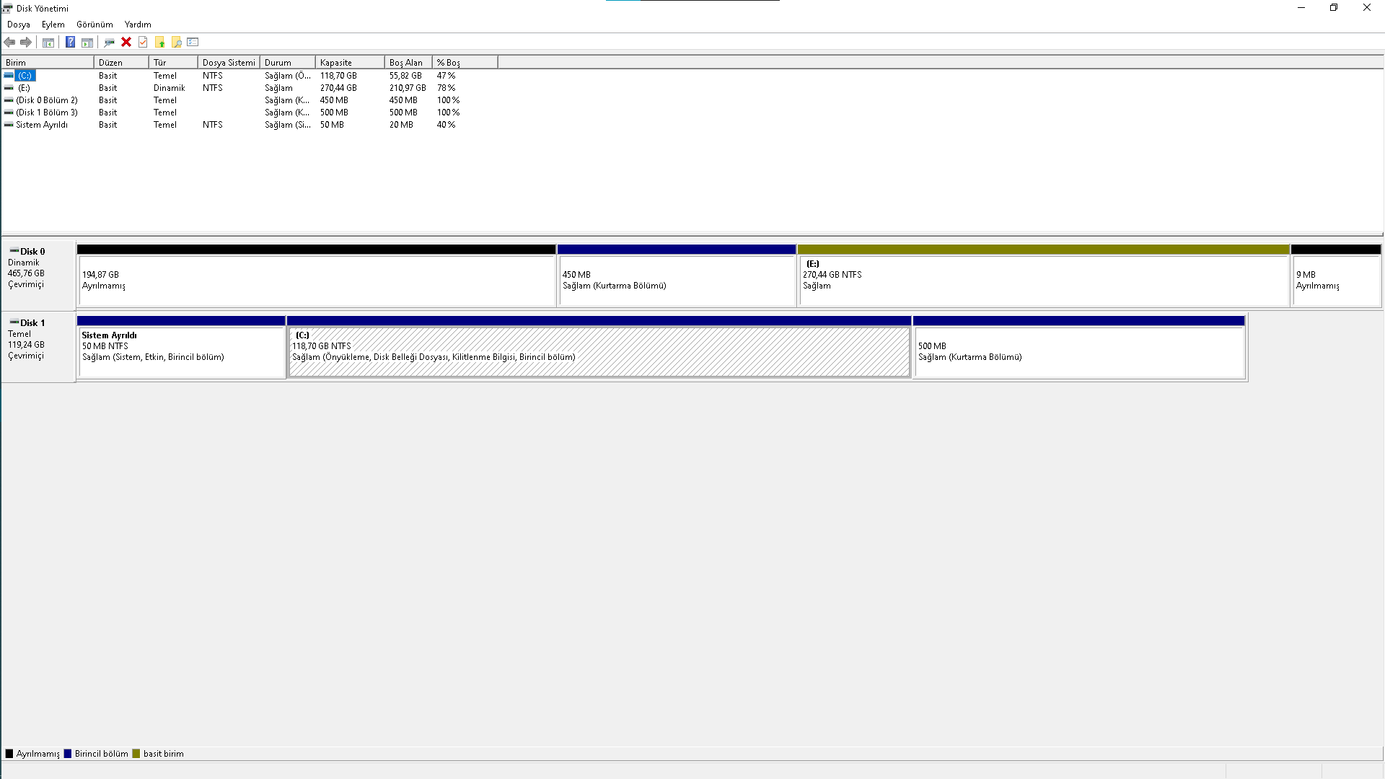Click the yellow folder with green arrow icon
1385x779 pixels.
[159, 42]
